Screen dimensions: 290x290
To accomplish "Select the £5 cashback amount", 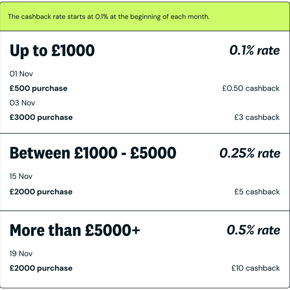I will [x=257, y=192].
